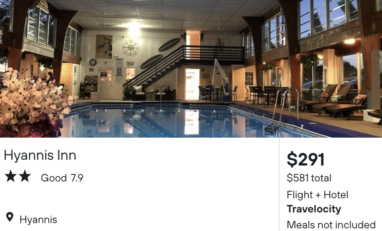Click the first star rating icon

10,177
